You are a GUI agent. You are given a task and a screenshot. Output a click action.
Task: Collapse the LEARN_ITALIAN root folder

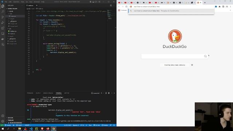coord(12,9)
